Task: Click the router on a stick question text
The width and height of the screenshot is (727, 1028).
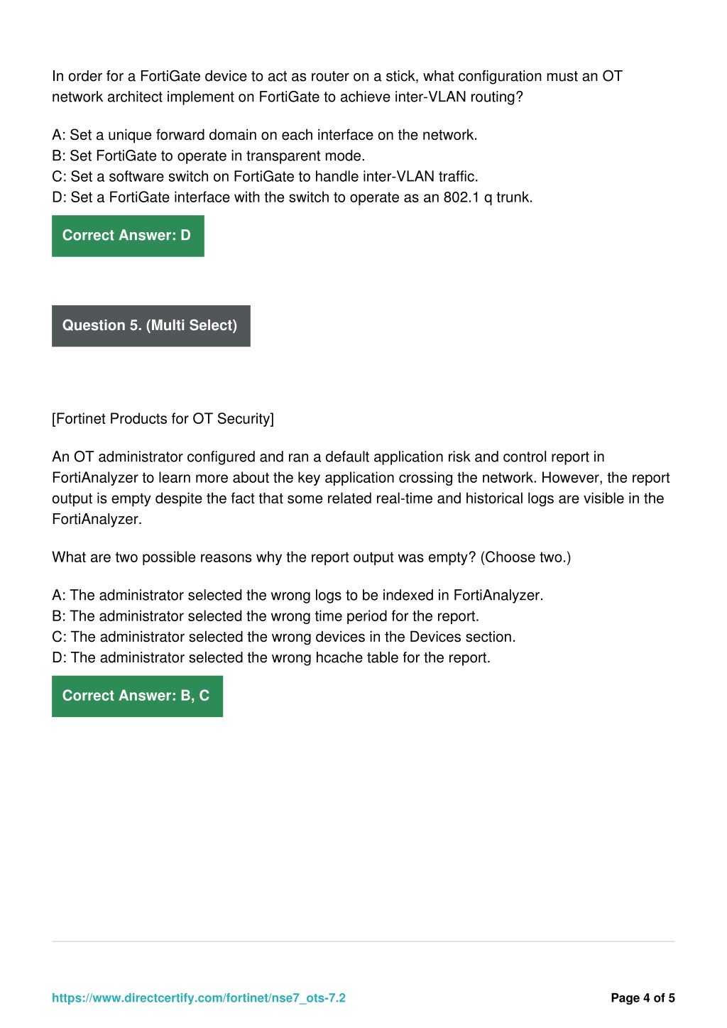Action: (337, 87)
